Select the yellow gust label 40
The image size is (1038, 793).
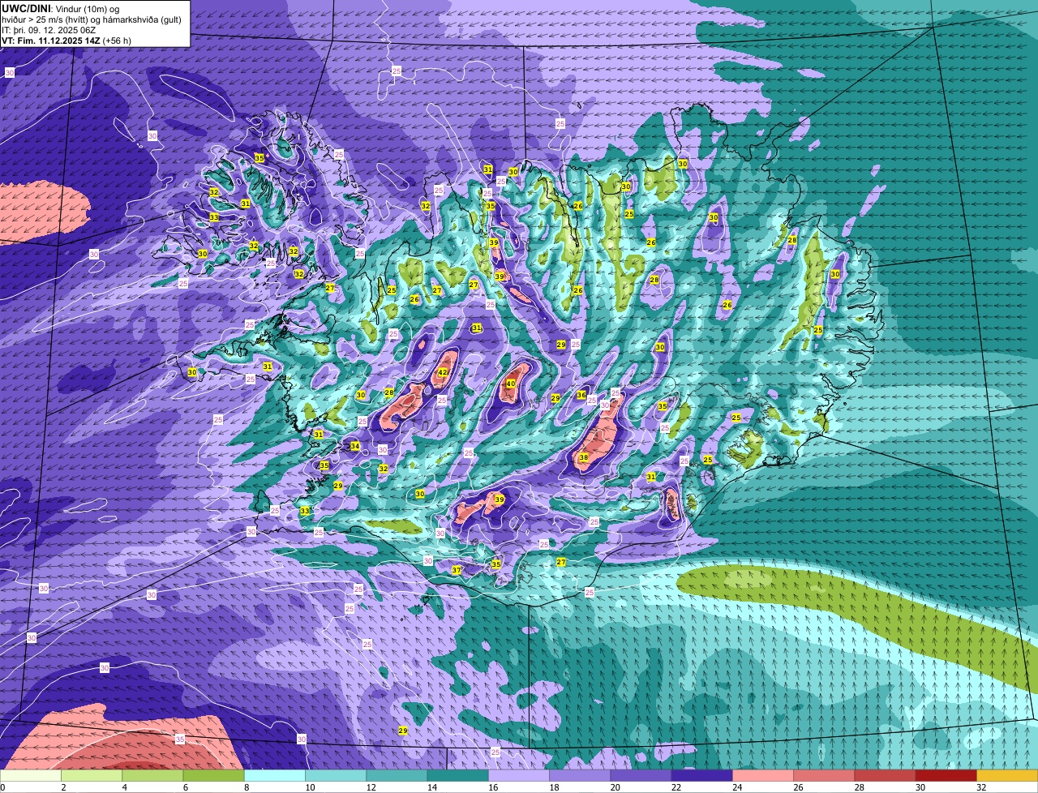pos(511,384)
